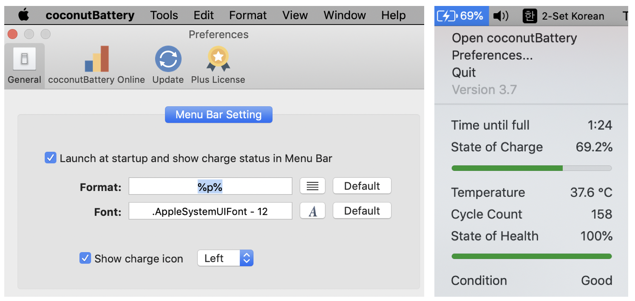Open the format tokens list icon

[312, 186]
